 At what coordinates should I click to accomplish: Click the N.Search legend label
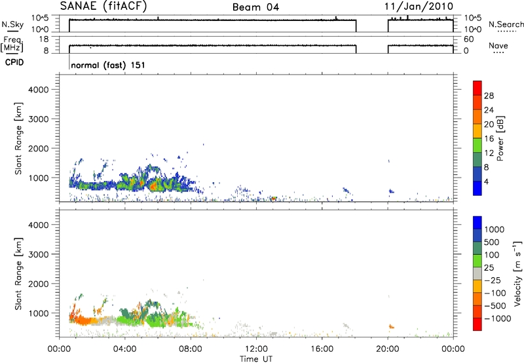coord(506,24)
